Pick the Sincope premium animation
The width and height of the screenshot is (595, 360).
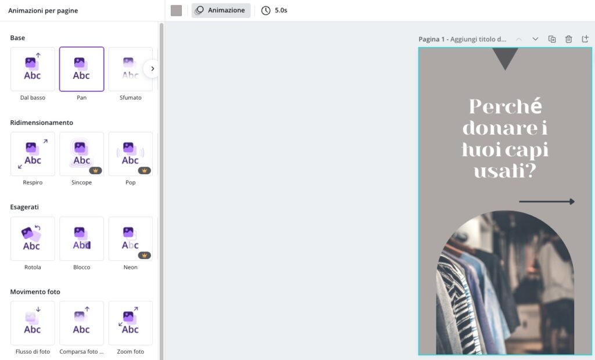click(x=81, y=154)
